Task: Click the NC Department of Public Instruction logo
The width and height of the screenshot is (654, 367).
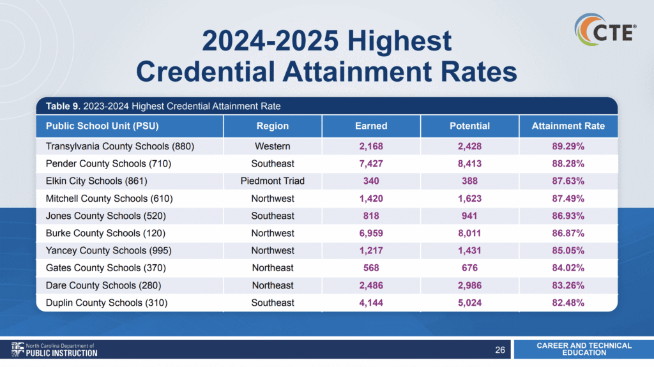Action: [54, 350]
